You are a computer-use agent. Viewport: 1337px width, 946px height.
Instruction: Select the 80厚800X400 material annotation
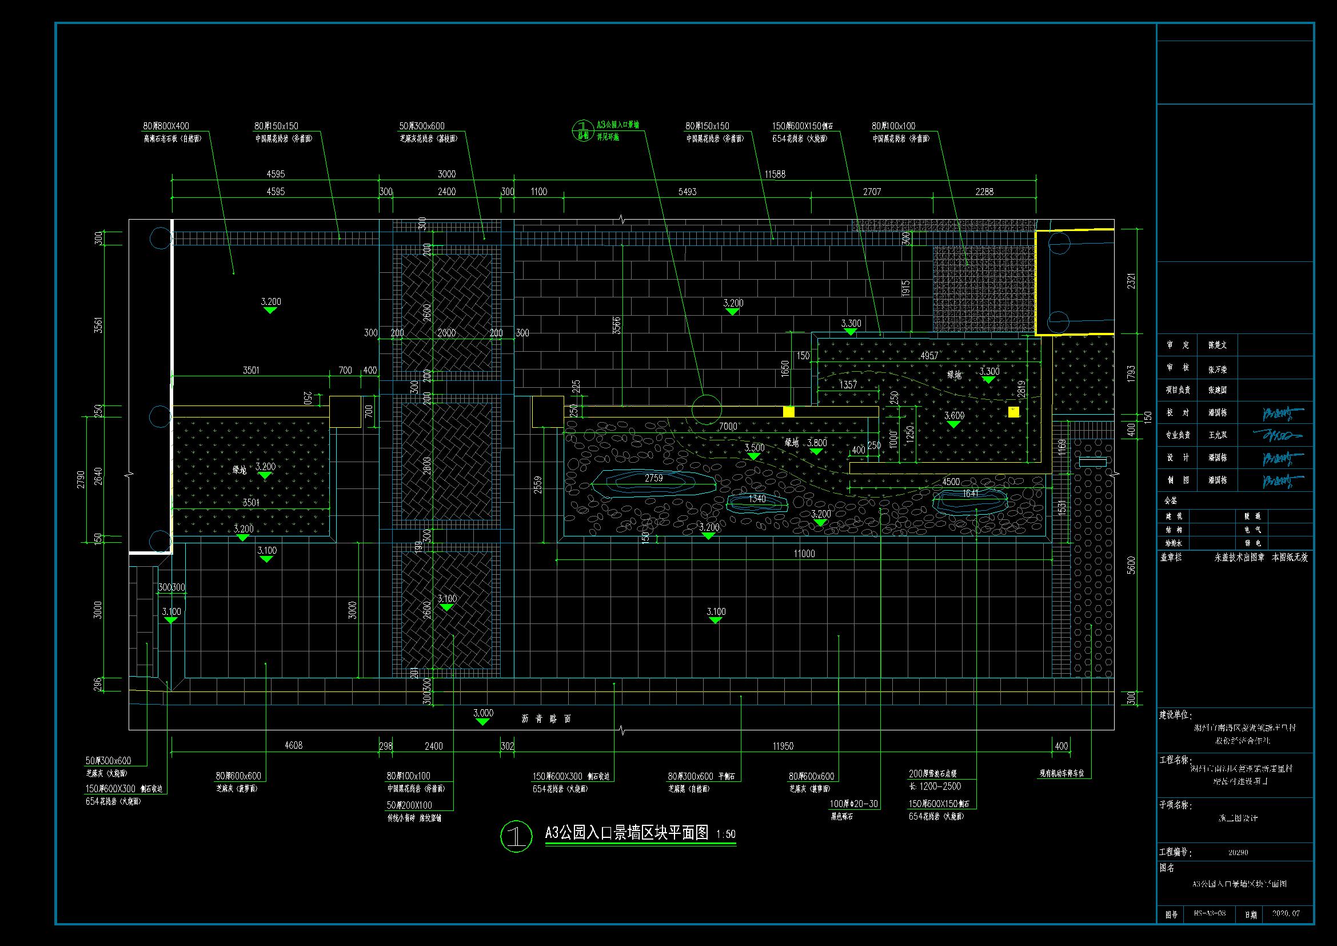(166, 126)
